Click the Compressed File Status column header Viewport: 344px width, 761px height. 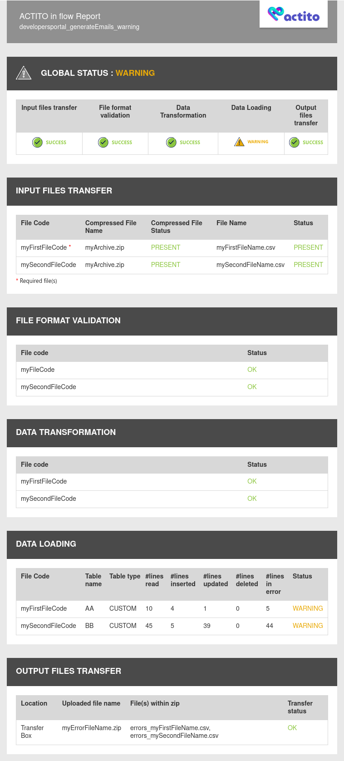coord(177,227)
